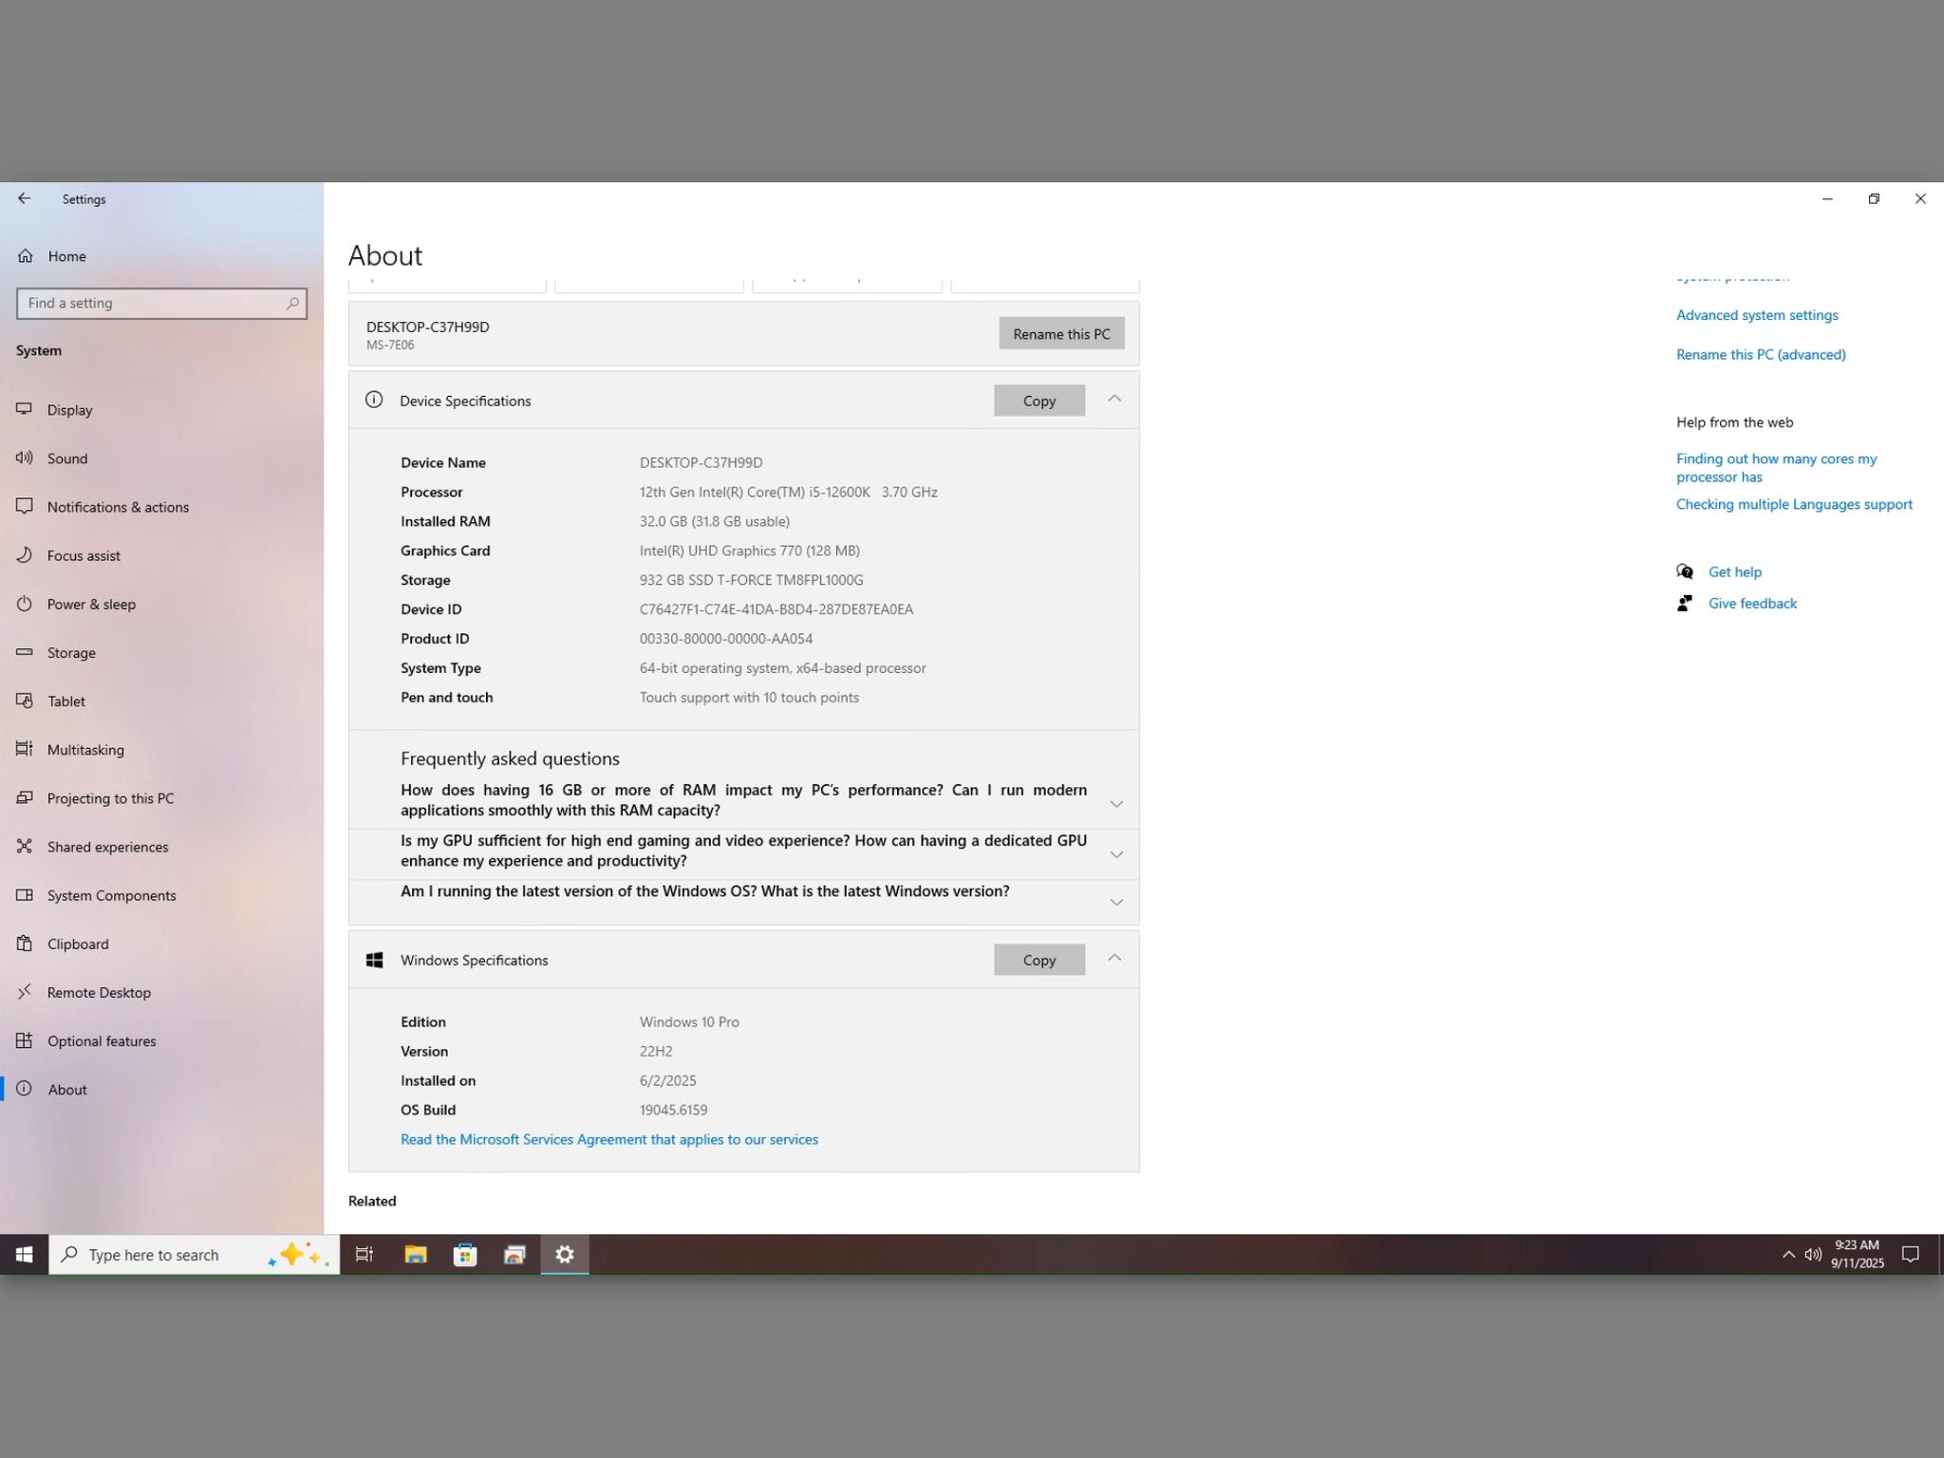Viewport: 1944px width, 1458px height.
Task: Open Notifications & actions settings
Action: (118, 507)
